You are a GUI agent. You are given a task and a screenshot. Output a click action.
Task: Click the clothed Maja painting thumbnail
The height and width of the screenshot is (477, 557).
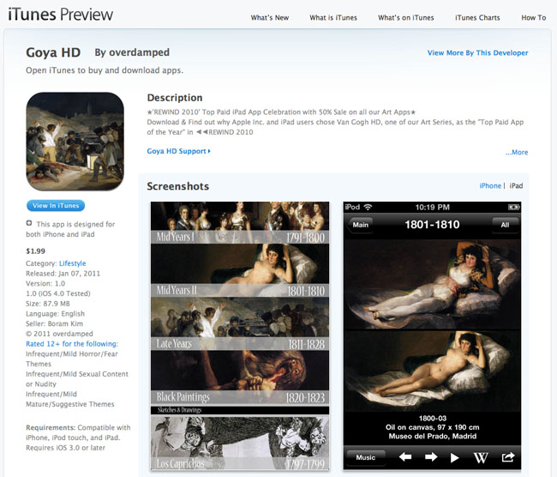(432, 285)
